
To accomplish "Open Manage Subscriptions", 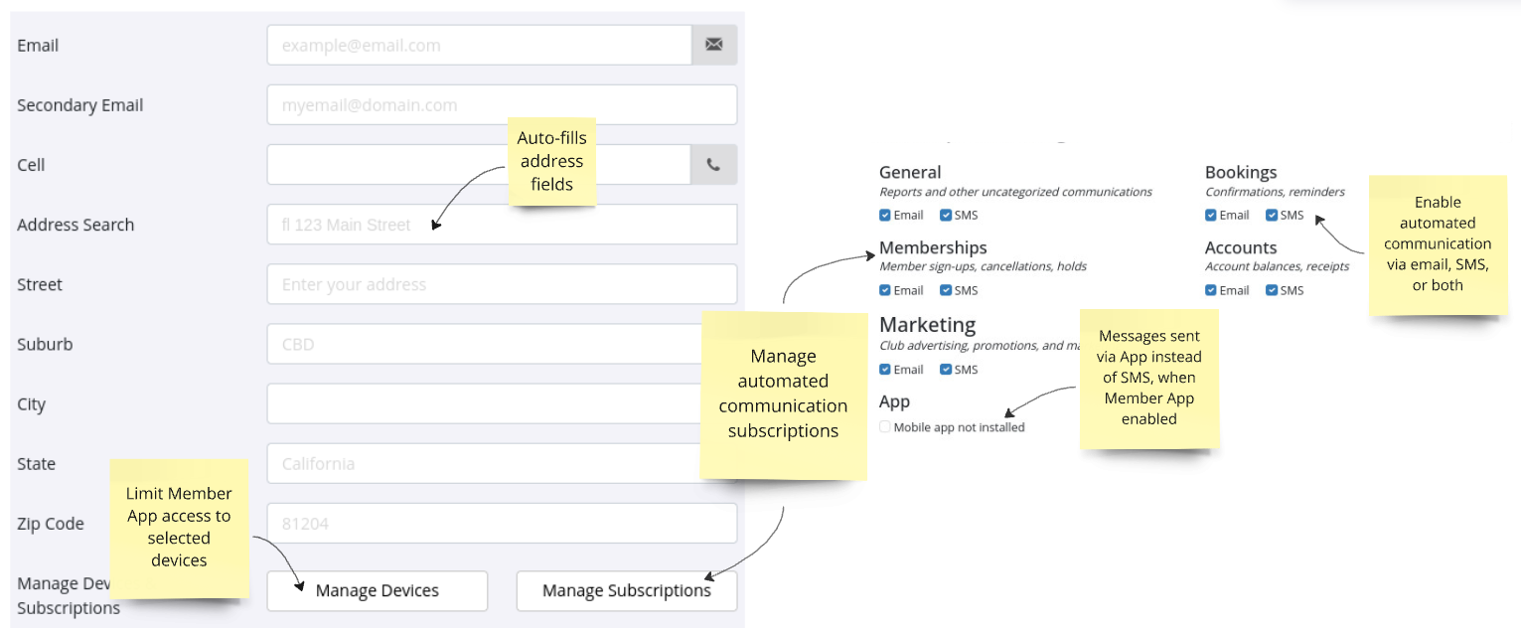I will coord(626,590).
